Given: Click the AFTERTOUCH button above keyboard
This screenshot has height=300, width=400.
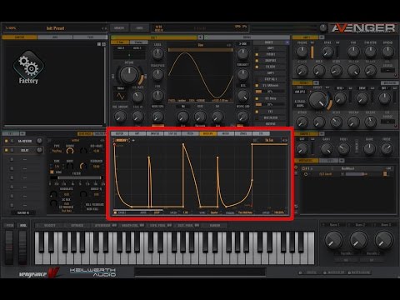Looking at the screenshot, I should (x=105, y=225).
